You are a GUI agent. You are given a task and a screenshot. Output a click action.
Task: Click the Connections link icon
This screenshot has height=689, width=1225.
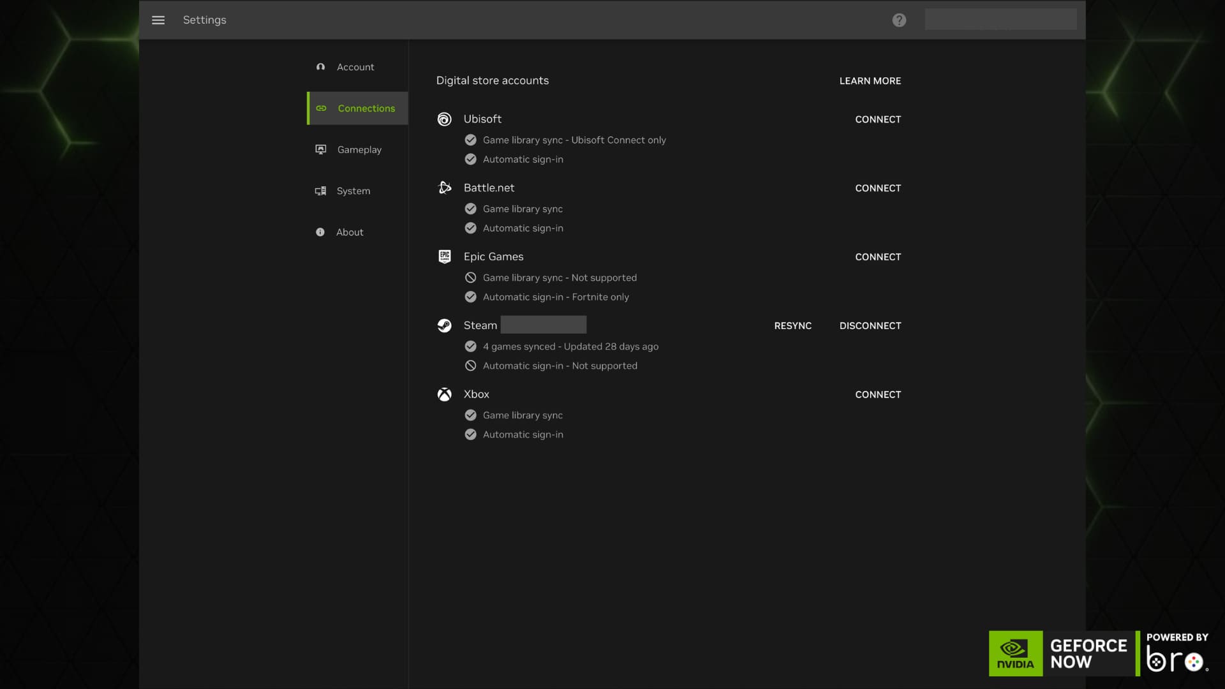click(x=321, y=108)
